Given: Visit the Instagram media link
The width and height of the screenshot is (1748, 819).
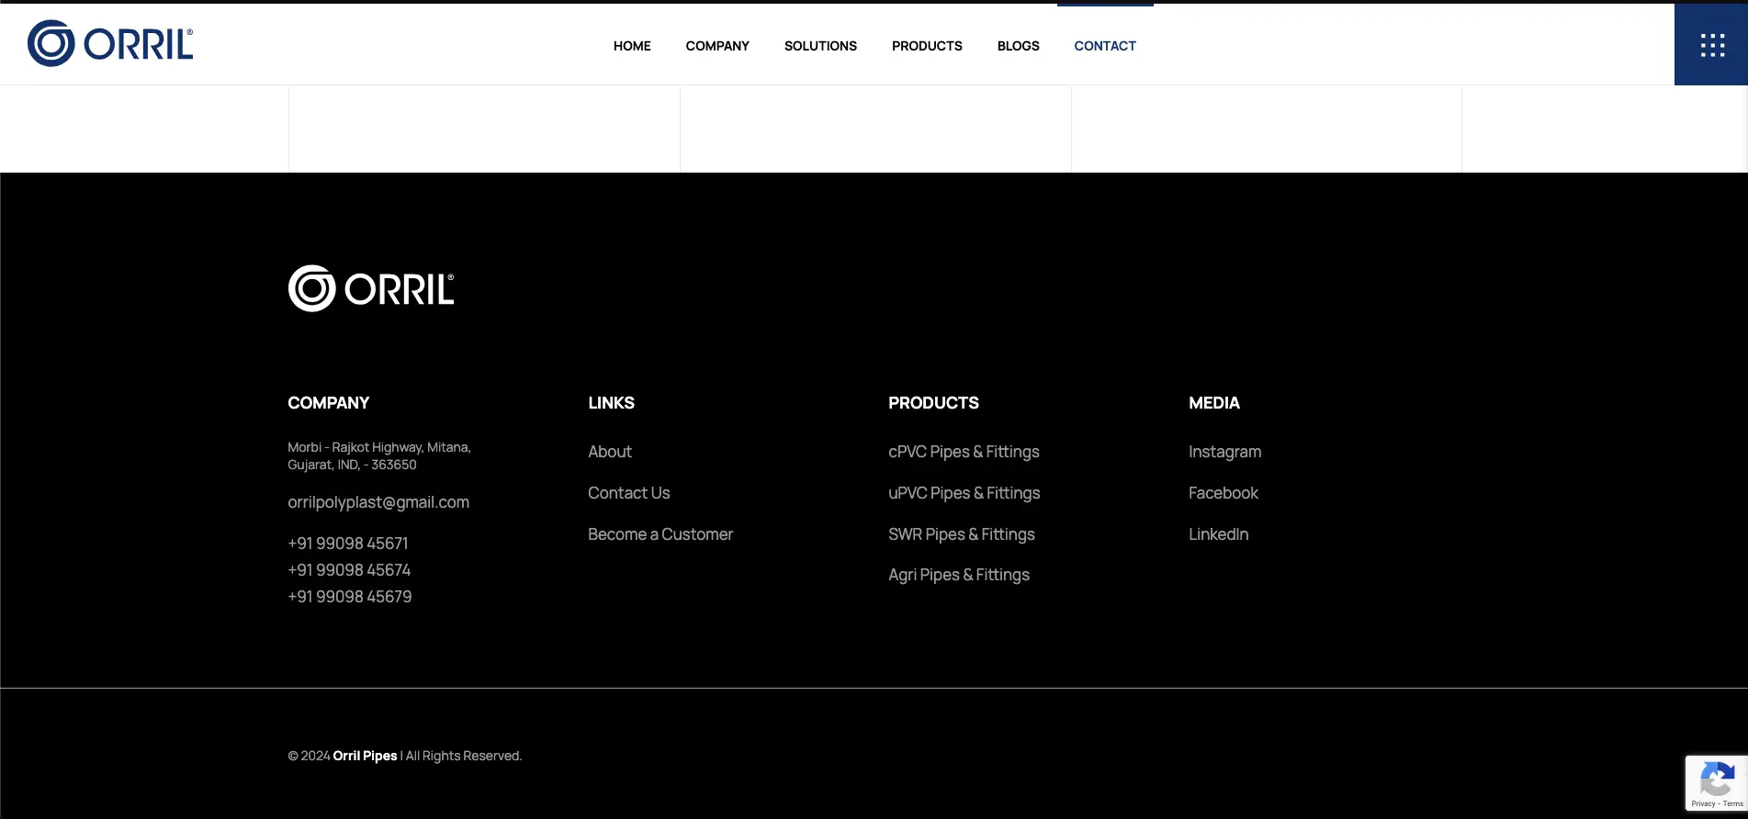Looking at the screenshot, I should click(x=1224, y=452).
